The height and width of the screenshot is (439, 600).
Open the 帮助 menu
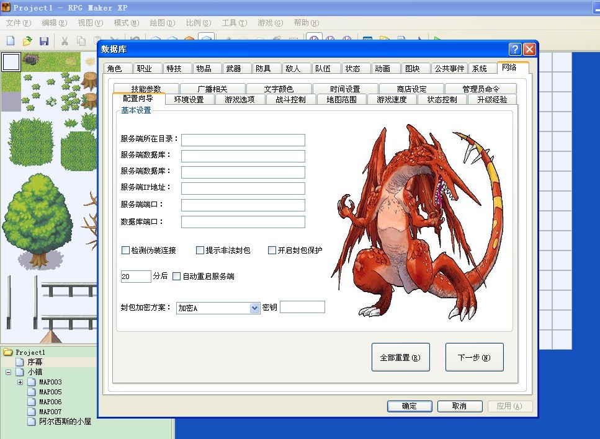[x=306, y=23]
